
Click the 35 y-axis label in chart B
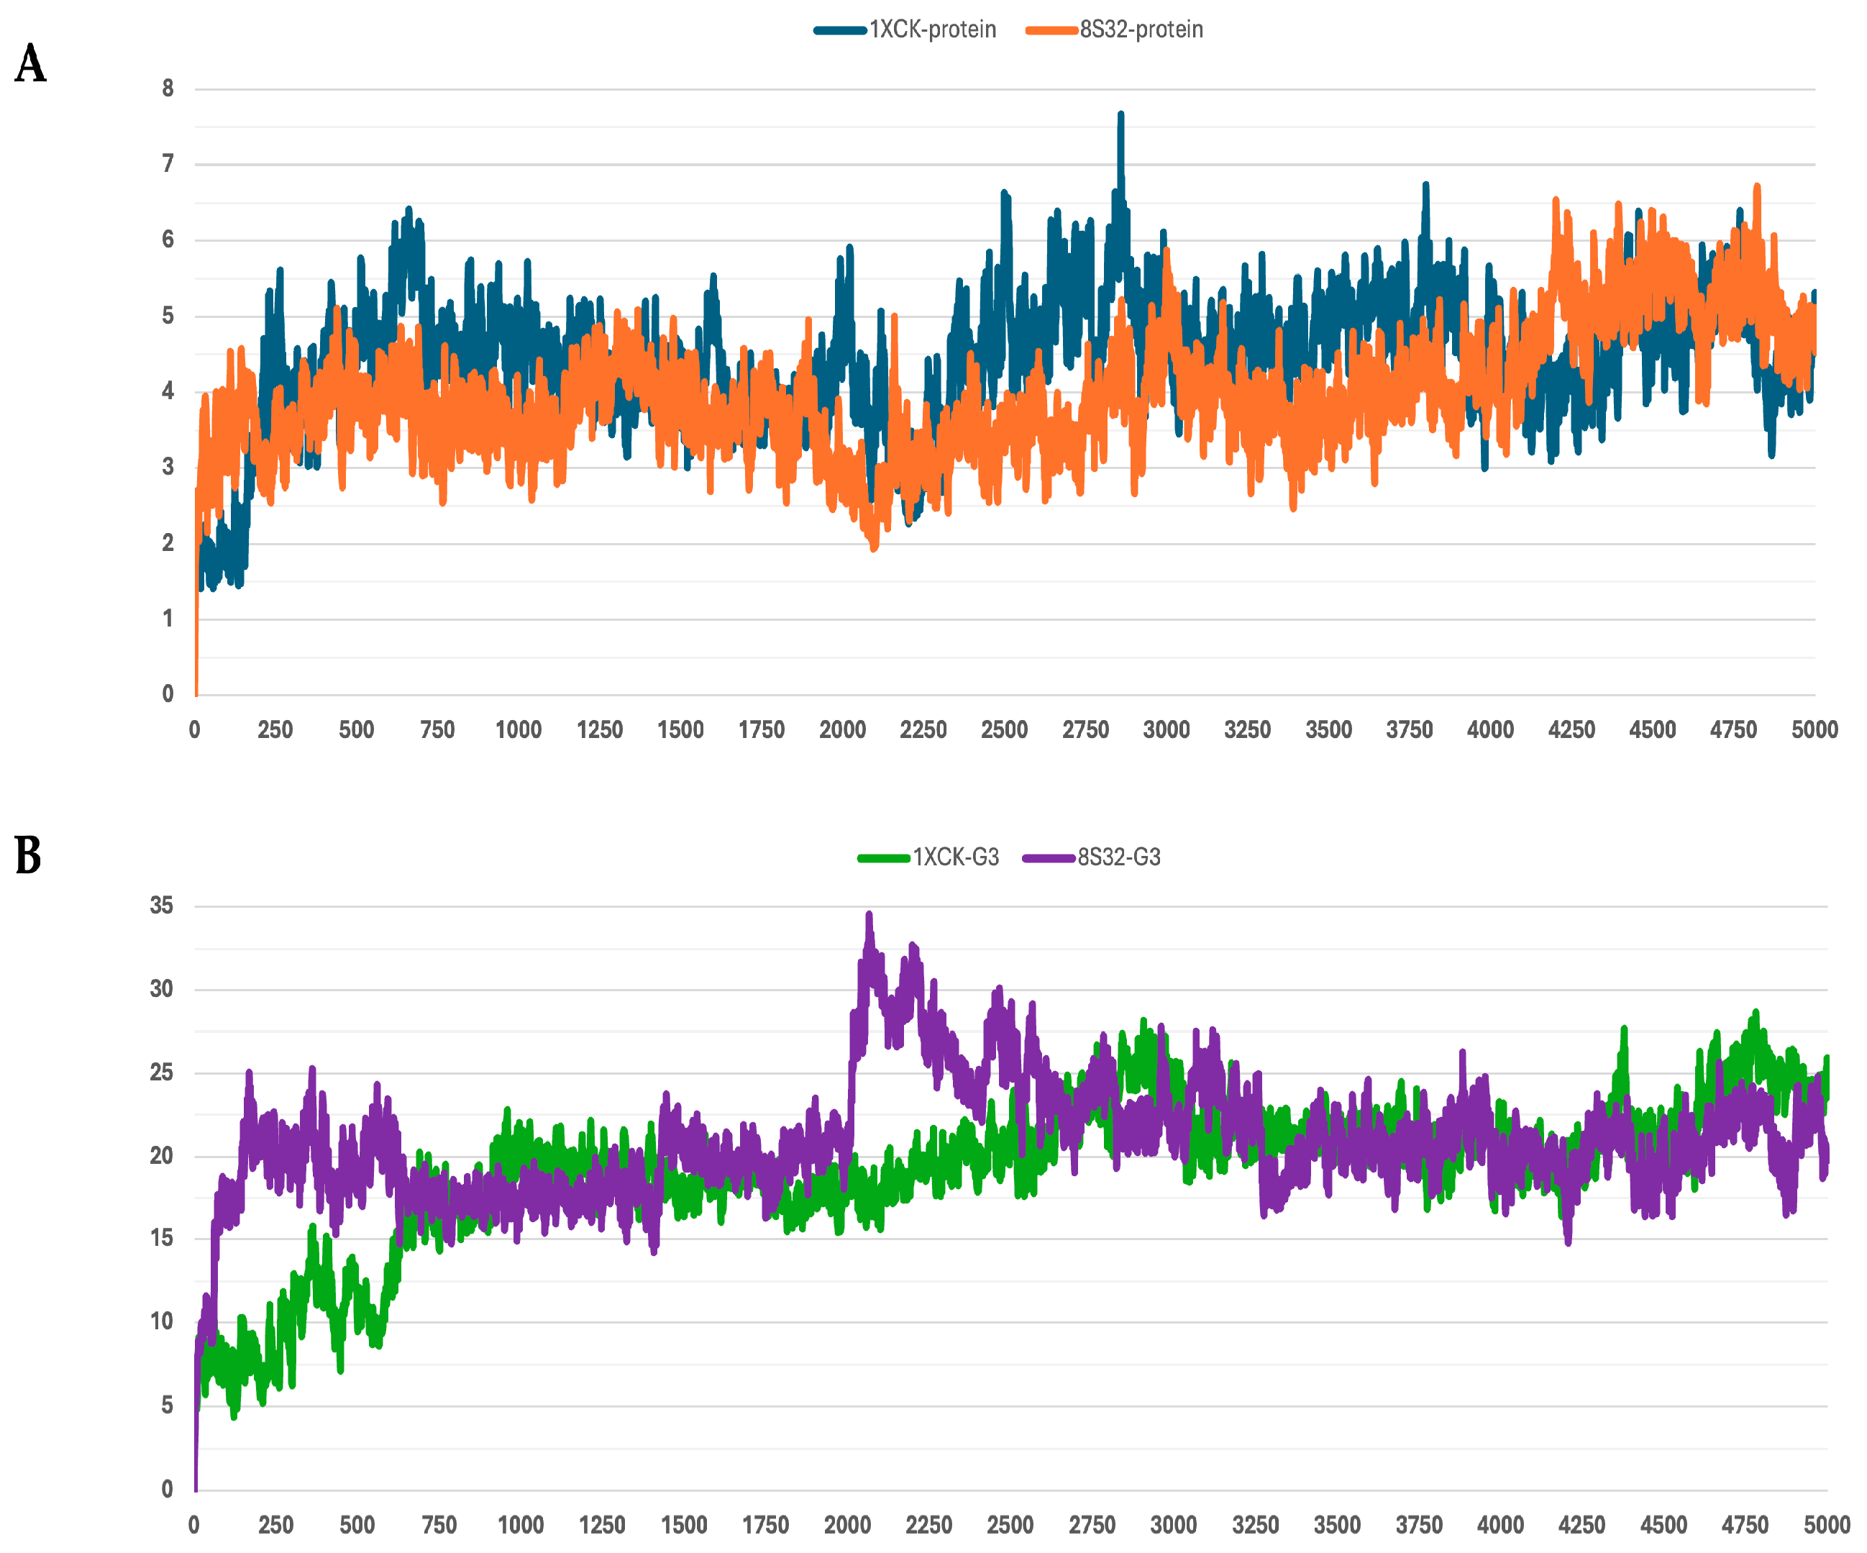click(x=162, y=906)
